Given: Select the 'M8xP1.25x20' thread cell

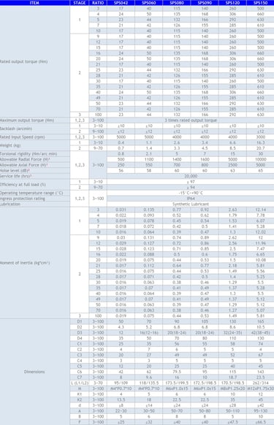Looking at the screenshot, I should tap(233, 388).
